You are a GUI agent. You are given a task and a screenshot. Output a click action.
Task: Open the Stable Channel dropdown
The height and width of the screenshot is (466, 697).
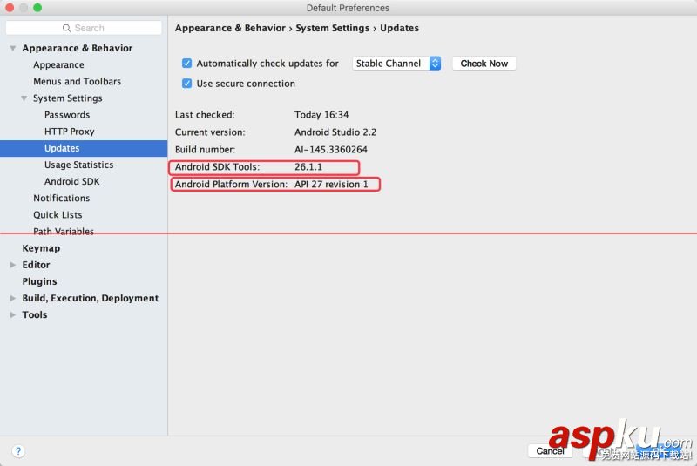click(396, 64)
